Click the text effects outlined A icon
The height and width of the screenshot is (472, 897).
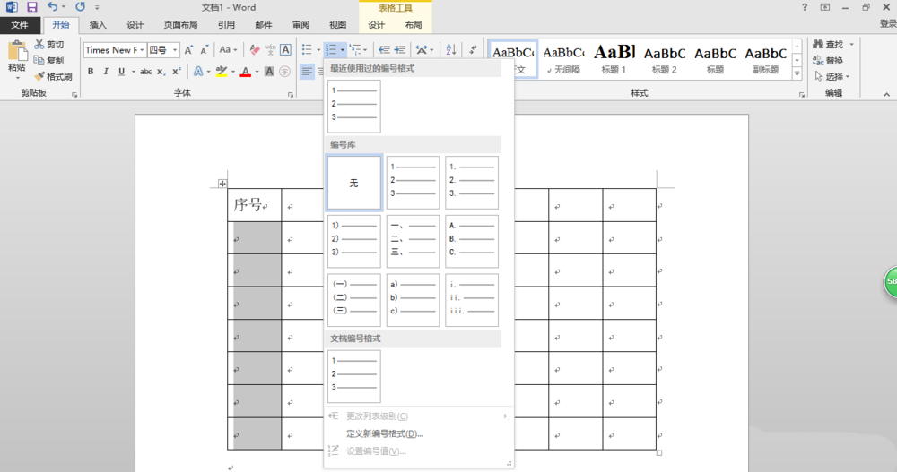(x=198, y=72)
